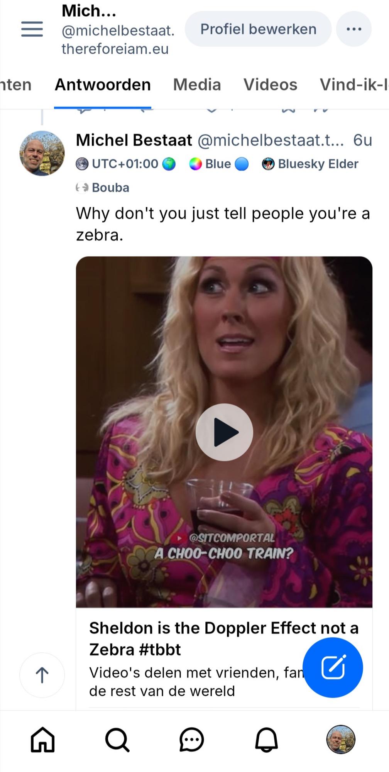389x772 pixels.
Task: Open the Chat messages
Action: click(x=191, y=740)
